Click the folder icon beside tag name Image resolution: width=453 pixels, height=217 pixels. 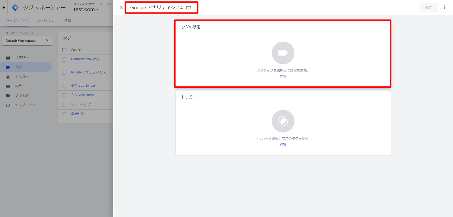pos(189,8)
